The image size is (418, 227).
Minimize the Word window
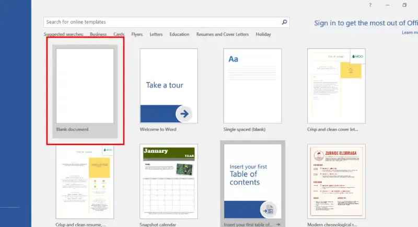tap(387, 5)
